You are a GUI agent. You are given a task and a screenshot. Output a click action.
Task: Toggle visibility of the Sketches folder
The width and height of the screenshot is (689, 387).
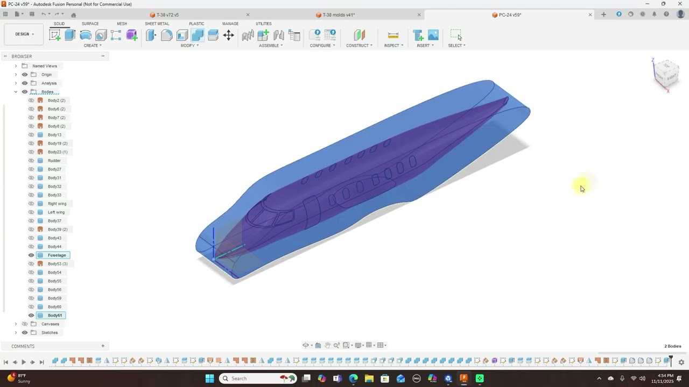coord(25,333)
